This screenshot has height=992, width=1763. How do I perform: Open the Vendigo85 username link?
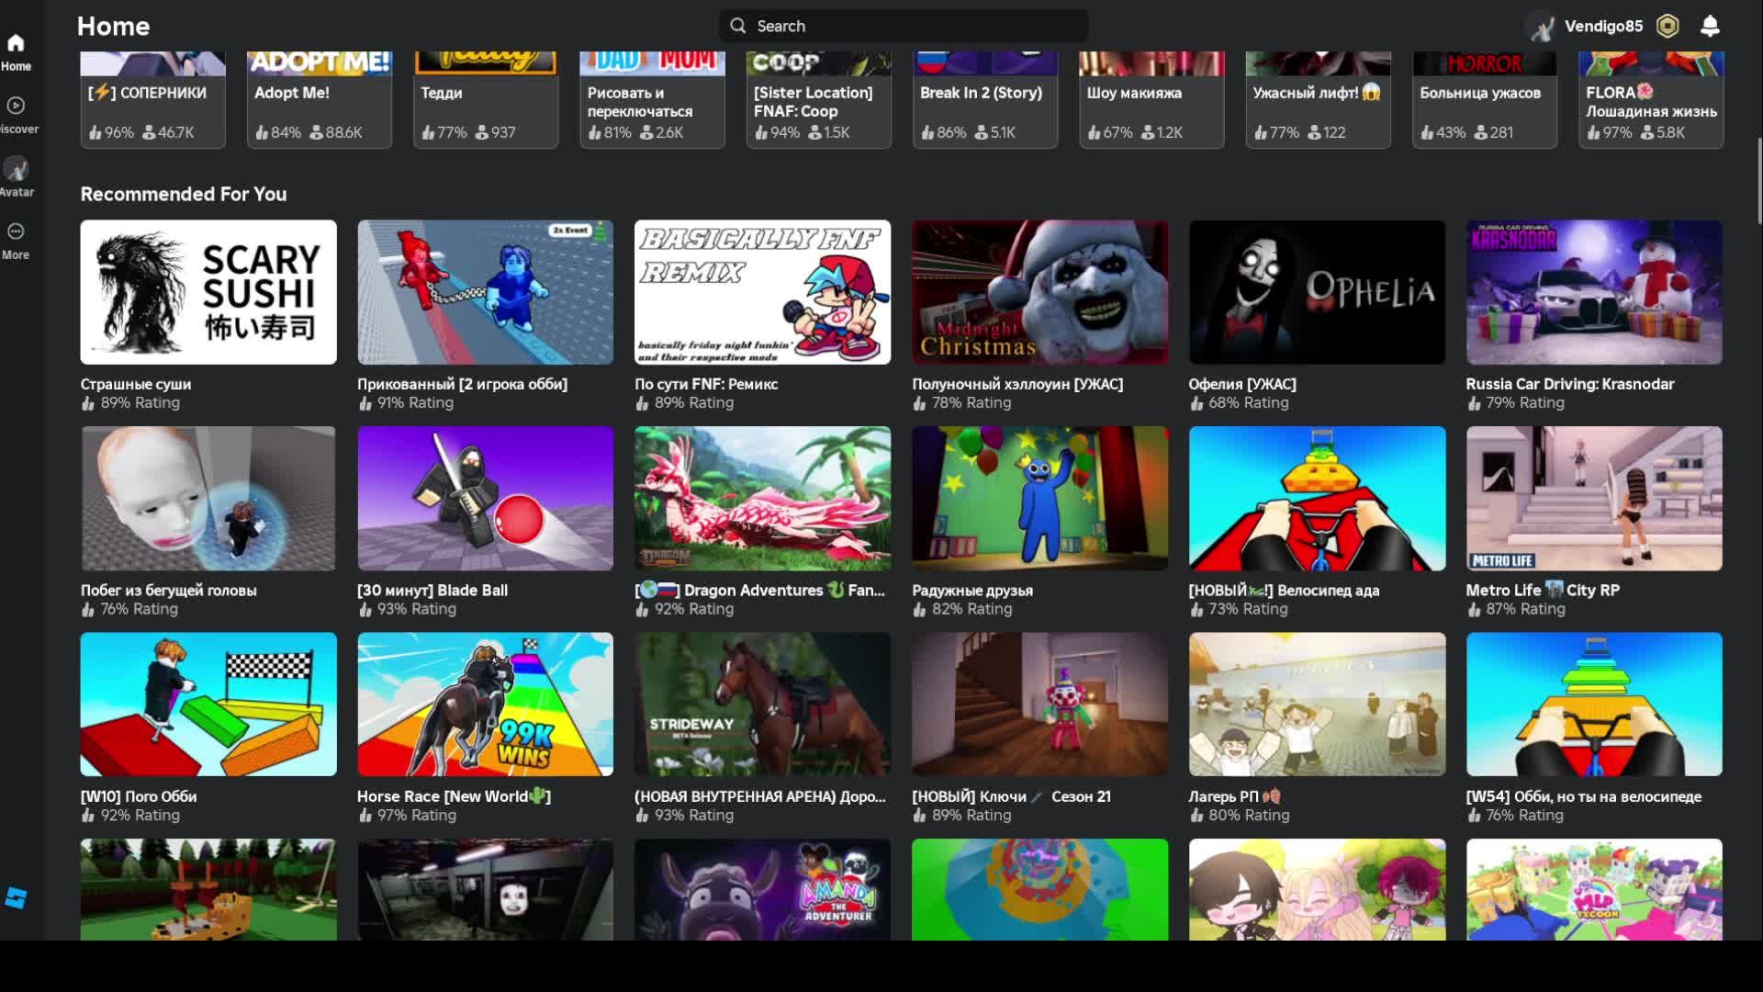(x=1603, y=27)
